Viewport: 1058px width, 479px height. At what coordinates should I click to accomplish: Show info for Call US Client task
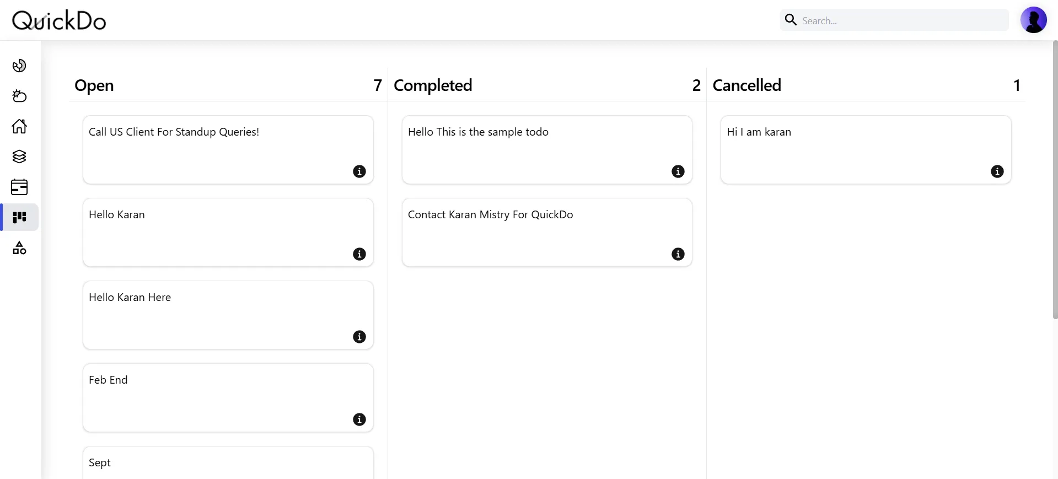(359, 171)
